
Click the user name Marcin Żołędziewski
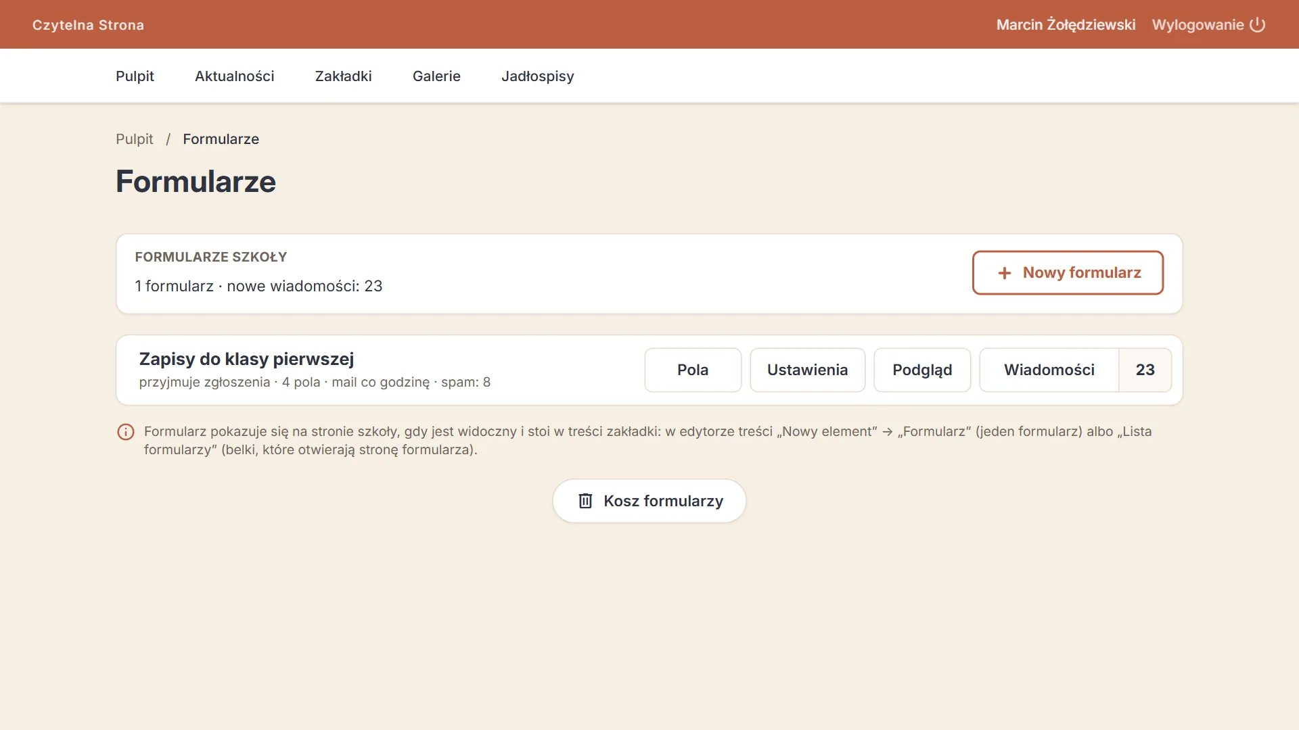pos(1066,25)
